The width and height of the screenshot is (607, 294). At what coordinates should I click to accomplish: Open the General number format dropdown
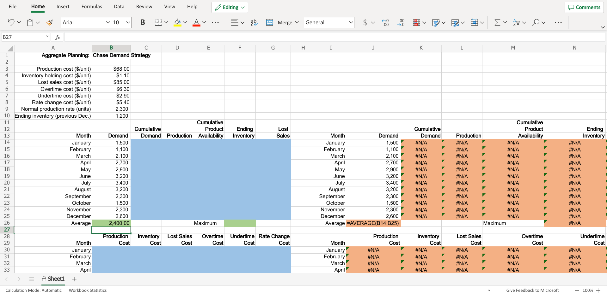pos(329,22)
